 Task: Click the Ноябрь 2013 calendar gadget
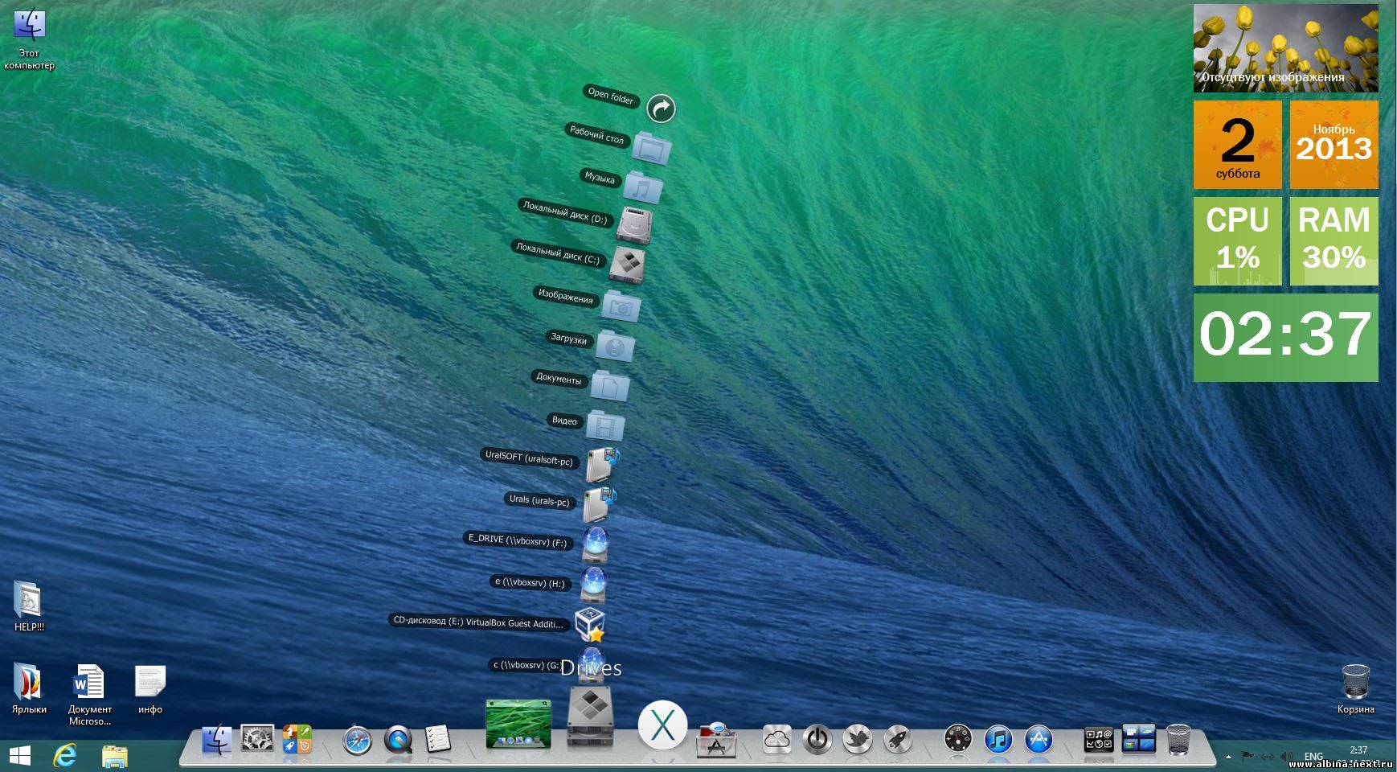click(1334, 145)
